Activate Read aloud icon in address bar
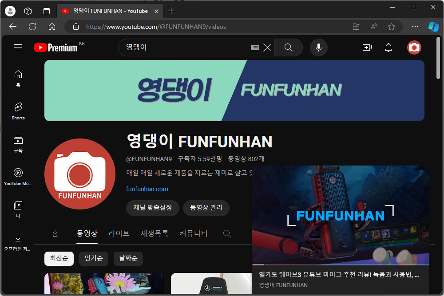 tap(374, 27)
